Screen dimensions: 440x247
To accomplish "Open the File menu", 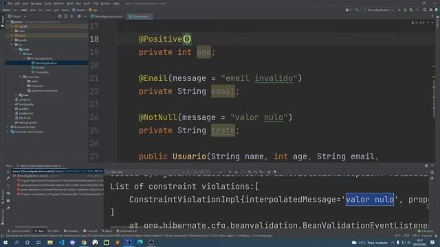I will pyautogui.click(x=10, y=3).
